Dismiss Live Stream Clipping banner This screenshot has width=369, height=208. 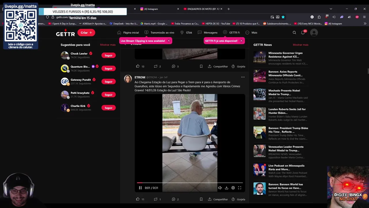tap(169, 41)
